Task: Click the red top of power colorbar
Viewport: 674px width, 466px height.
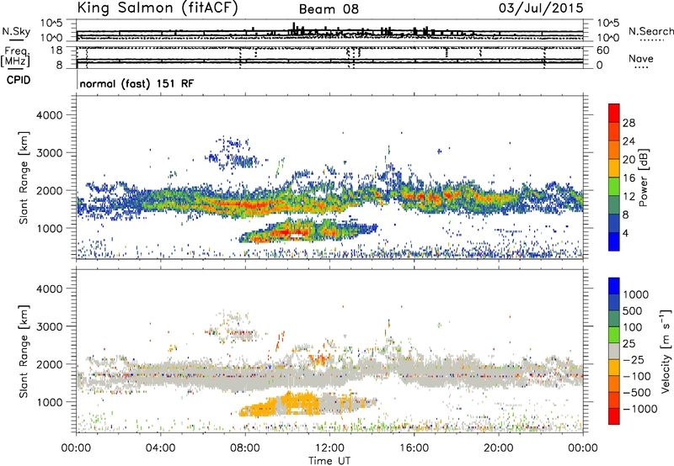Action: 614,113
